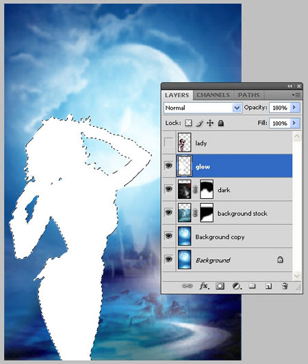Select the lady layer thumbnail

point(185,143)
